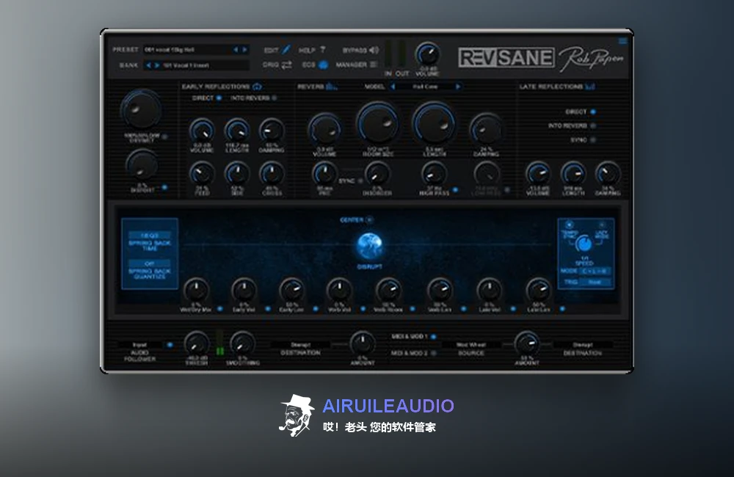Choose next reverb model
The height and width of the screenshot is (477, 734).
(x=457, y=87)
